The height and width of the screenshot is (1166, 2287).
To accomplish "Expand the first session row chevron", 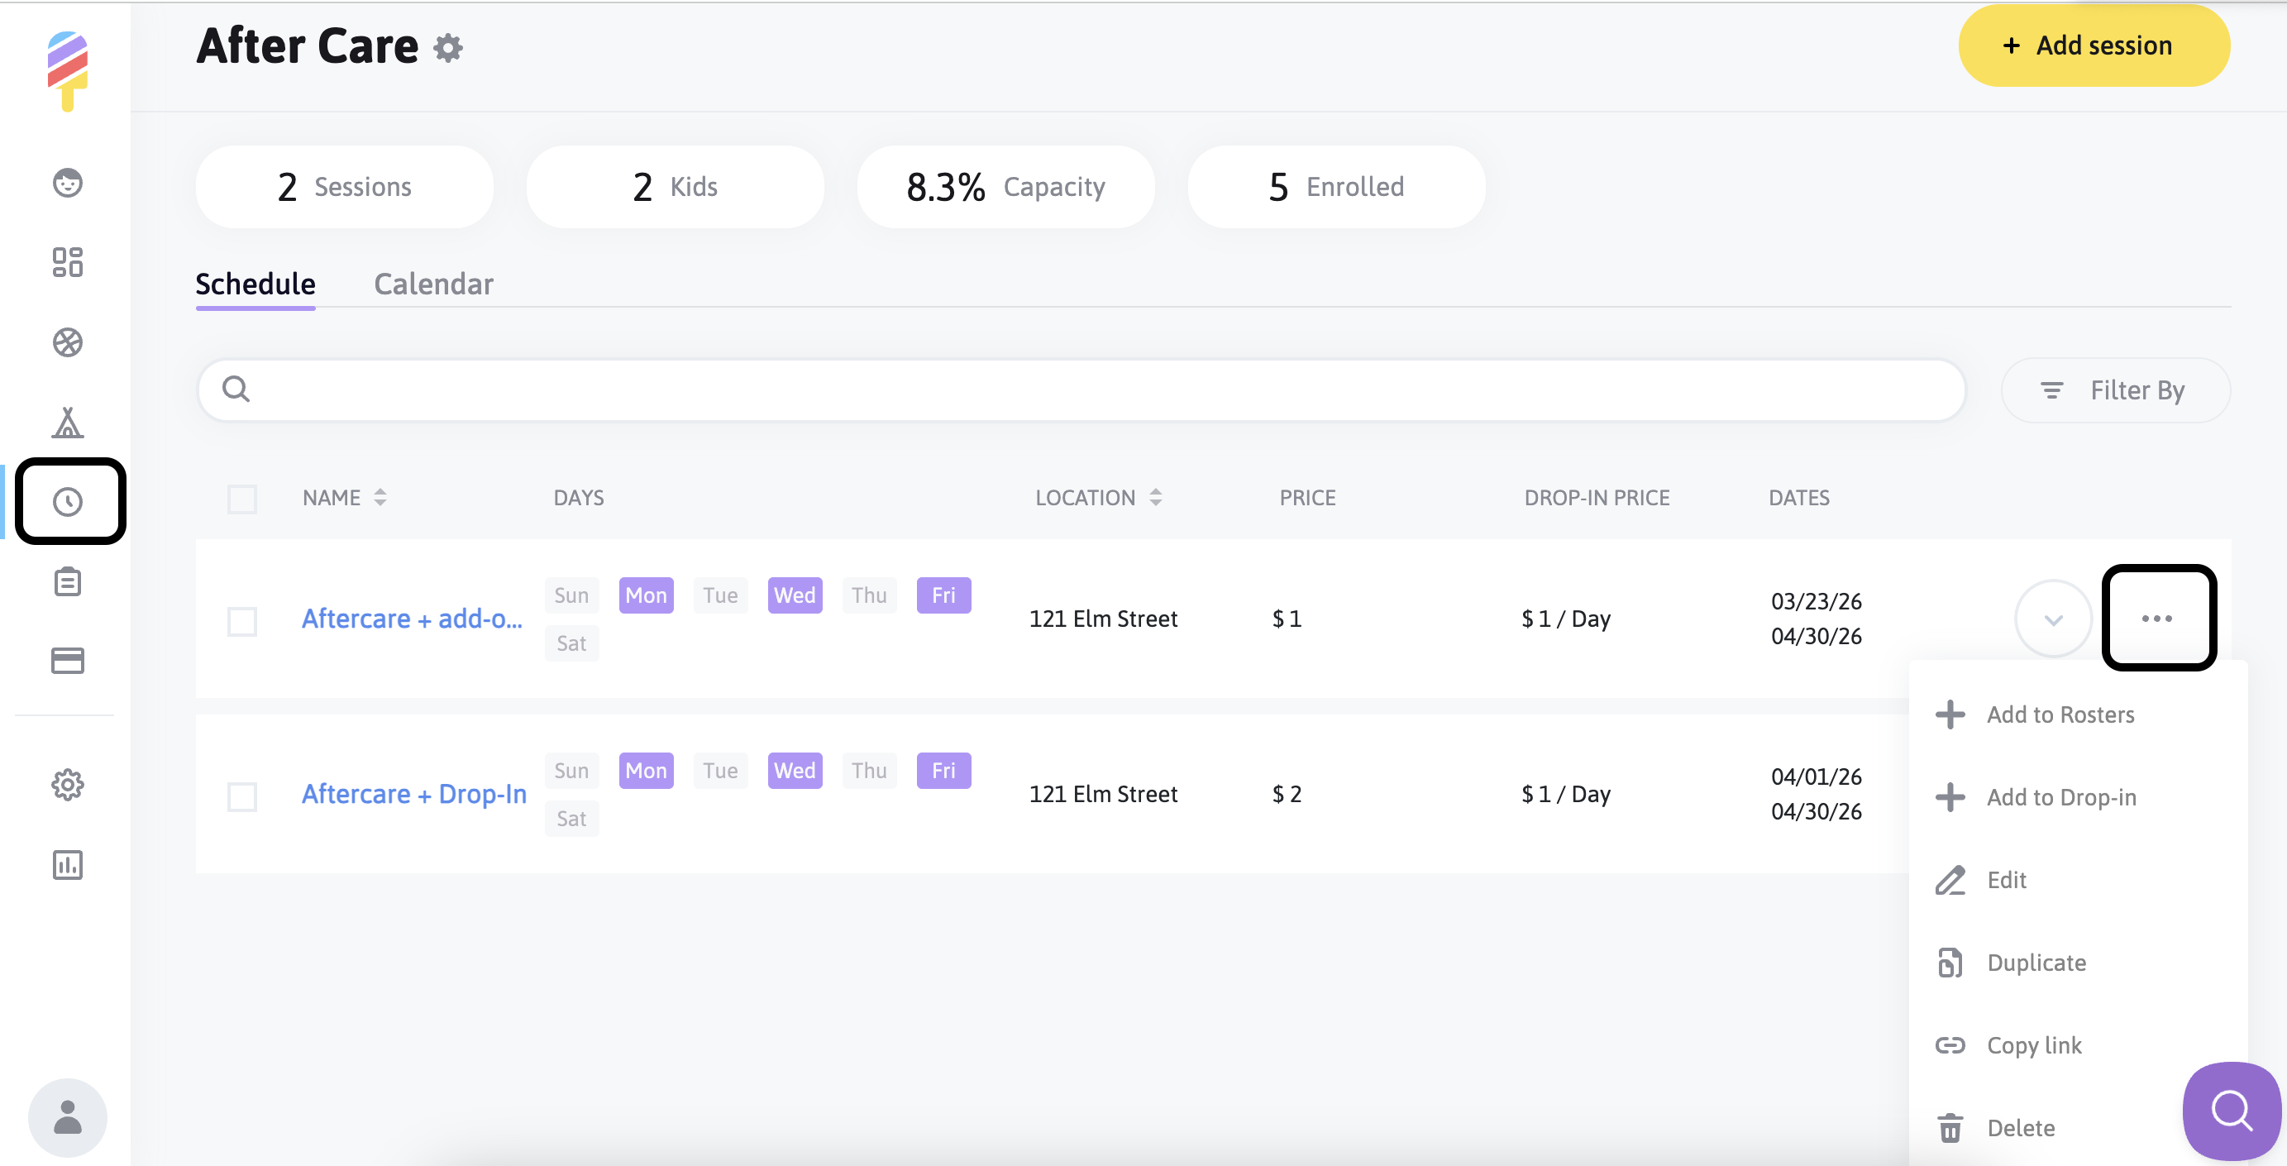I will tap(2053, 619).
